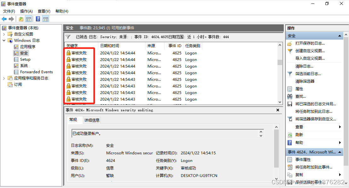
Task: Click the open saved log folder toolbar icon
Action: (21, 19)
